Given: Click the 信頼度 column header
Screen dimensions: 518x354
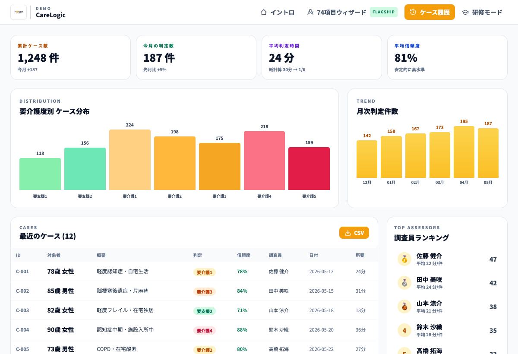Looking at the screenshot, I should (243, 255).
